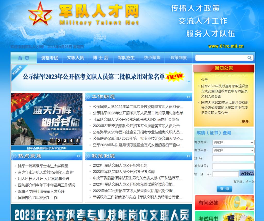
Task: Click the search magnifier icon
Action: pyautogui.click(x=249, y=58)
